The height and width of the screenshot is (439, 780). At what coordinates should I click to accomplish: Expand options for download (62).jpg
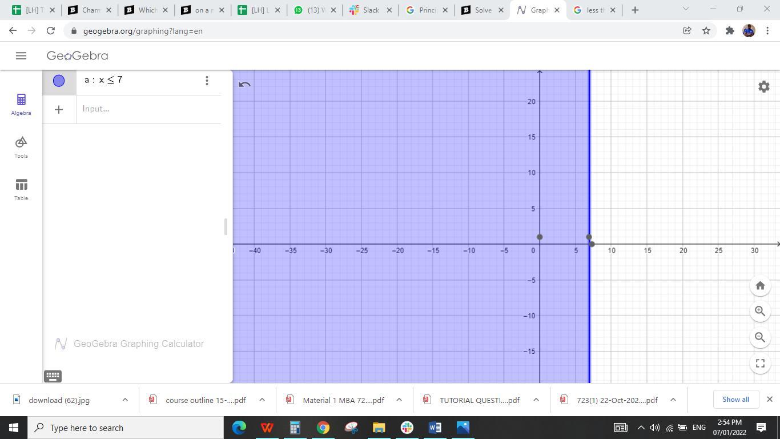[x=125, y=400]
